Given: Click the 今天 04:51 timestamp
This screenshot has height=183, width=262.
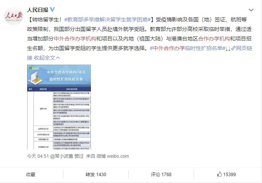Looking at the screenshot, I should tap(38, 156).
